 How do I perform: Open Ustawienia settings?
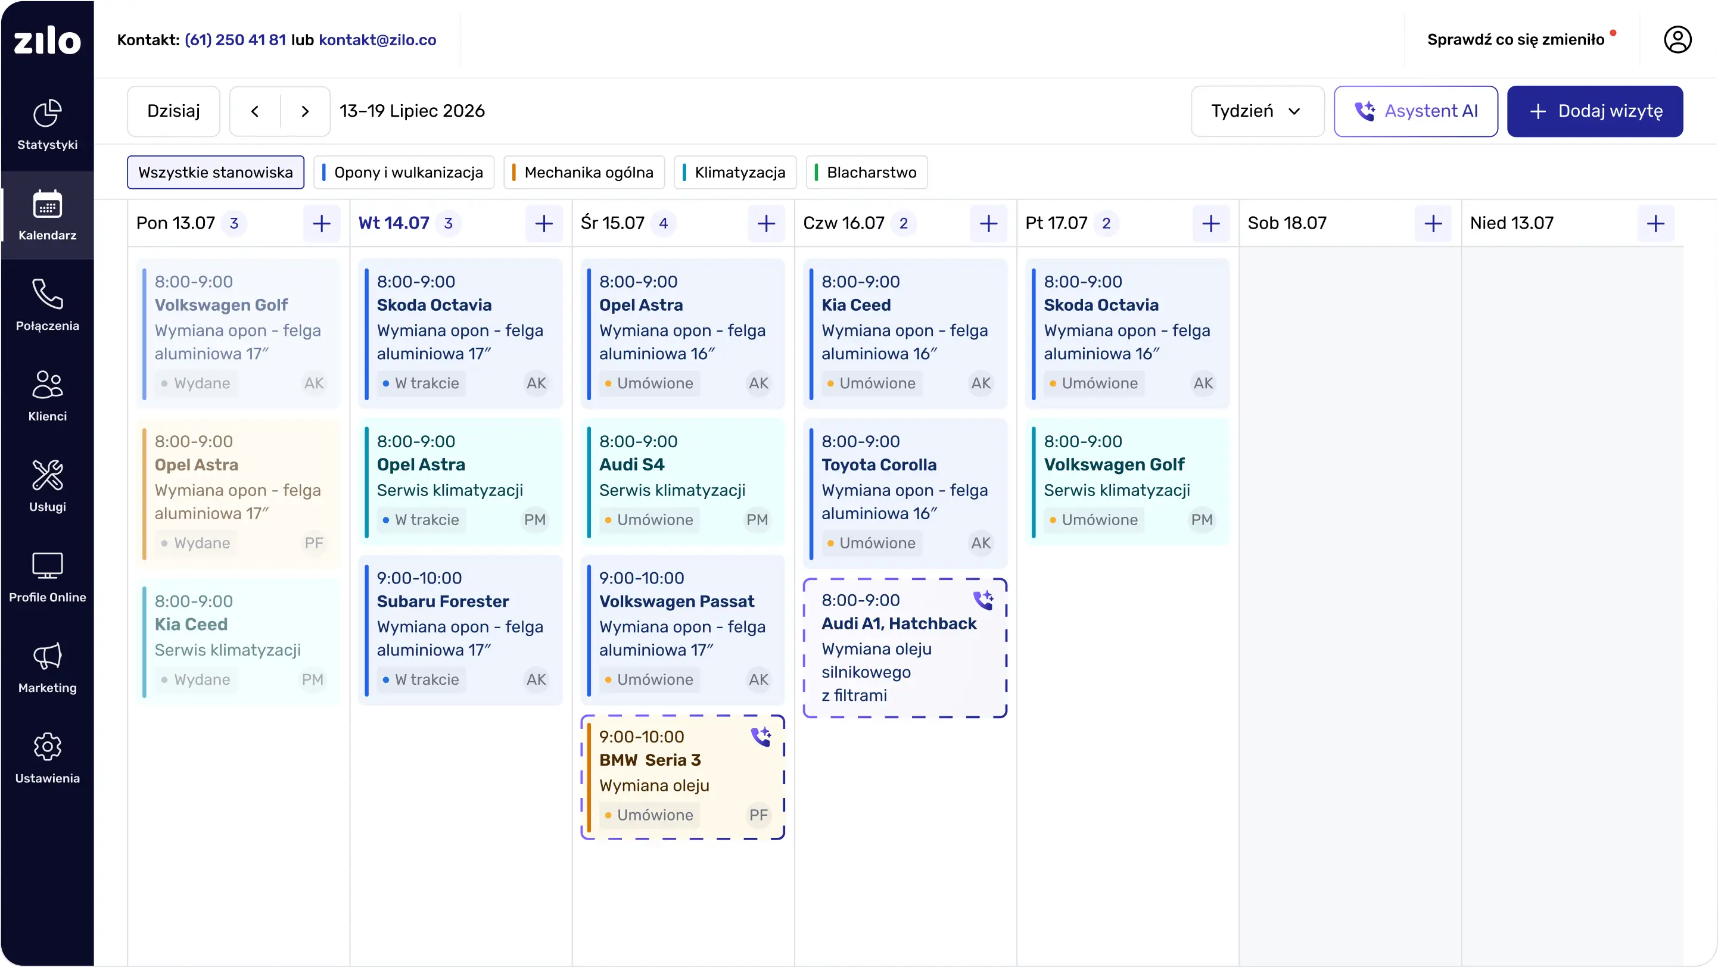pos(47,759)
